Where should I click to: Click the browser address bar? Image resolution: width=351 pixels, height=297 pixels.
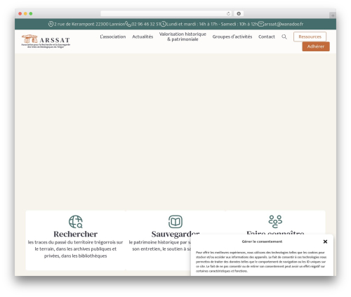pyautogui.click(x=166, y=13)
